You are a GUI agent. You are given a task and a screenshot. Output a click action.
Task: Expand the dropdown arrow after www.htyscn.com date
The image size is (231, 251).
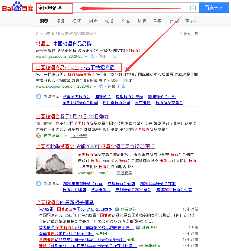86,57
